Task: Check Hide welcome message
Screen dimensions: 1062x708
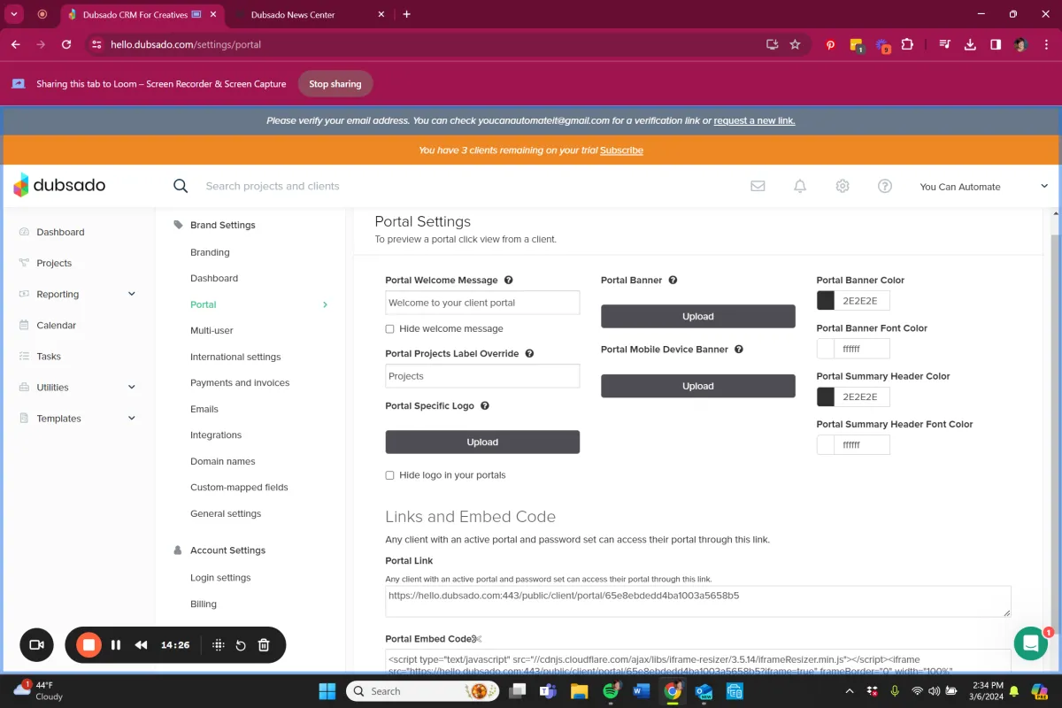Action: [389, 328]
